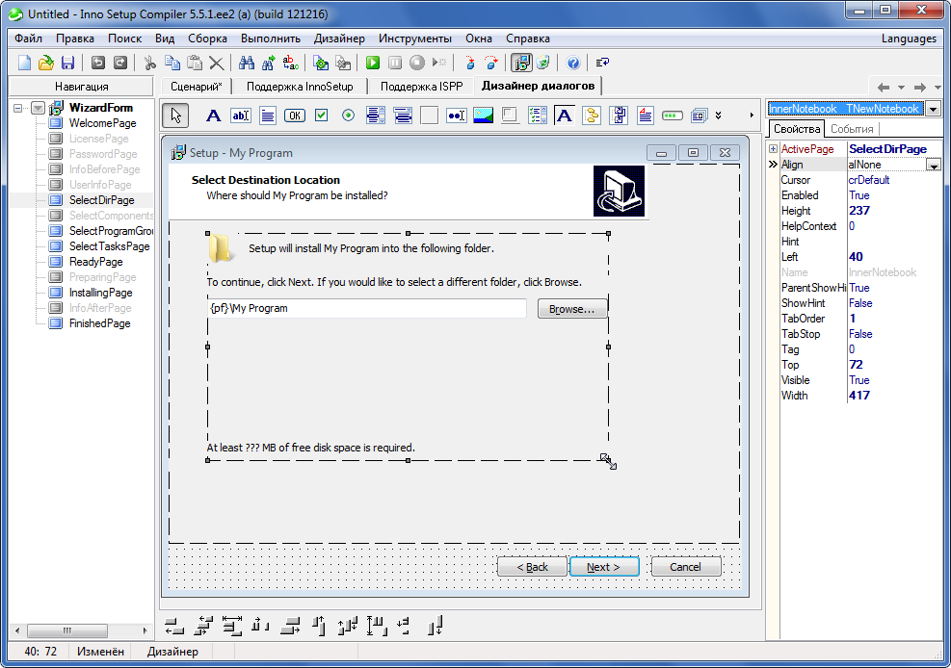This screenshot has height=668, width=951.
Task: Click the blue Help question mark icon
Action: (573, 63)
